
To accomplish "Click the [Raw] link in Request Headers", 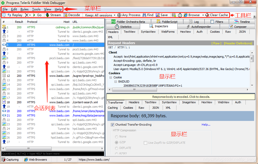I will point(216,43).
